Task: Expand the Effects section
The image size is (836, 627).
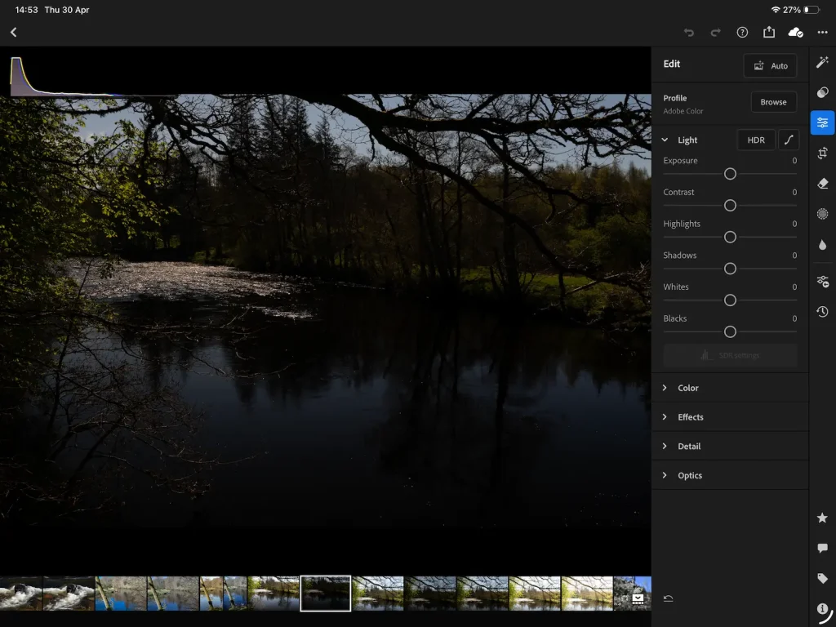Action: (691, 417)
